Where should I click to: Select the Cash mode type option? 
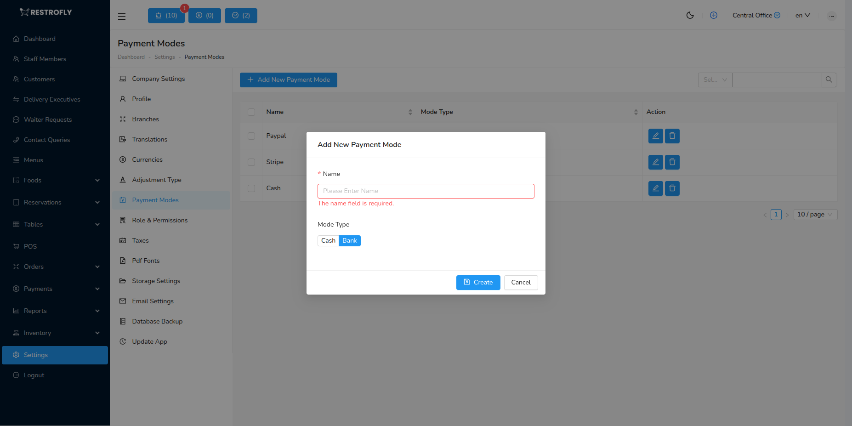pyautogui.click(x=328, y=240)
